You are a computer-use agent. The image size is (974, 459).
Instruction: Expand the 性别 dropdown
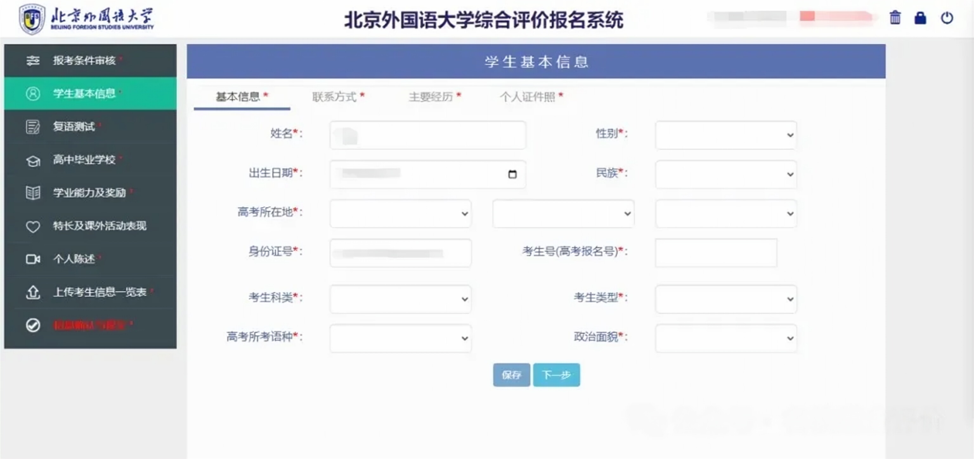[x=726, y=135]
